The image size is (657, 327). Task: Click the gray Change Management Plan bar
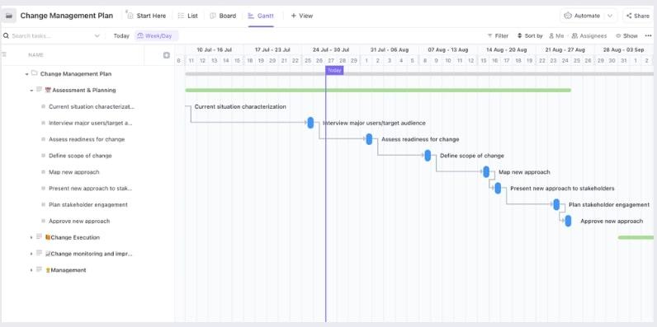coord(419,74)
